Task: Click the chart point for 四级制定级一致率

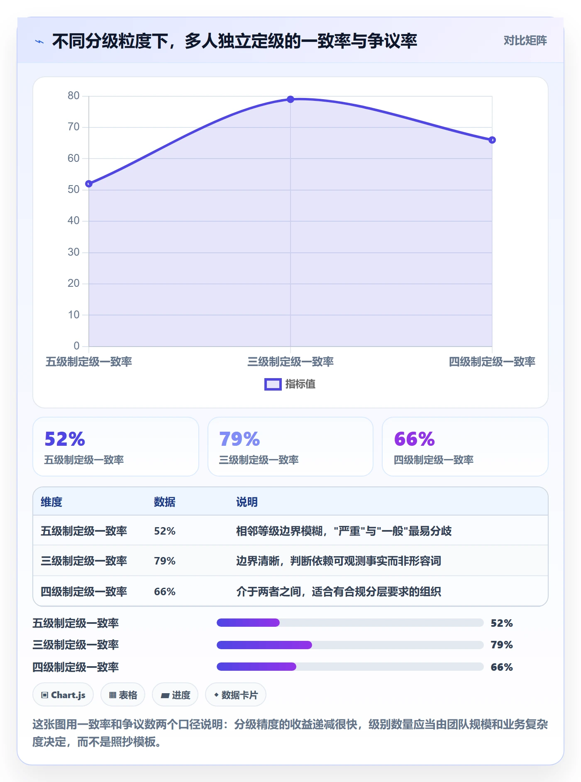Action: (x=492, y=140)
